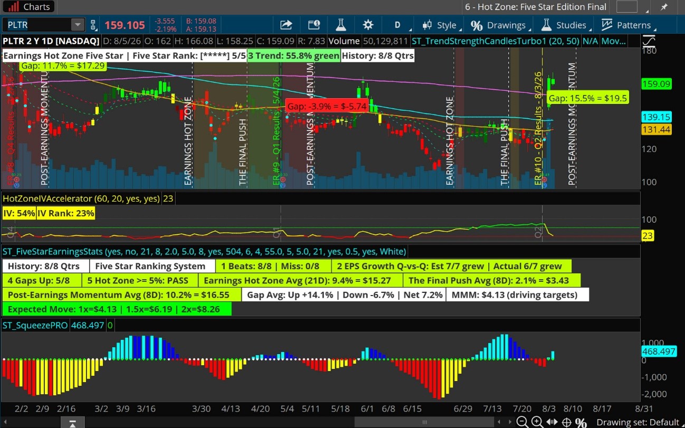Click the cyan 139.15 moving average tag
The height and width of the screenshot is (428, 685).
656,118
